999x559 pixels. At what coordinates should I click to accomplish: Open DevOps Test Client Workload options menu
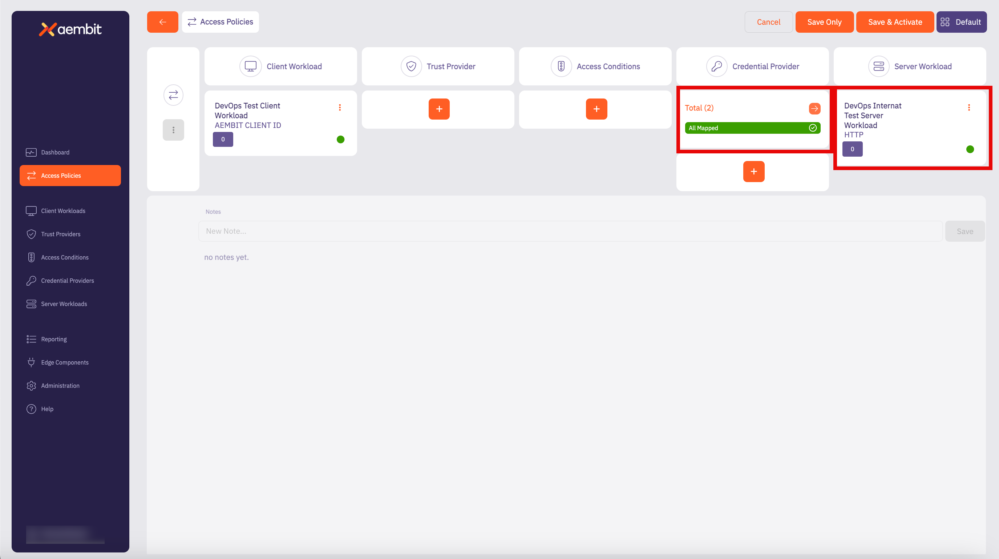point(340,108)
